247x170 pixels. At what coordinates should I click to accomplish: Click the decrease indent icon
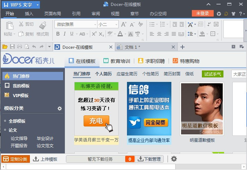pos(175,24)
